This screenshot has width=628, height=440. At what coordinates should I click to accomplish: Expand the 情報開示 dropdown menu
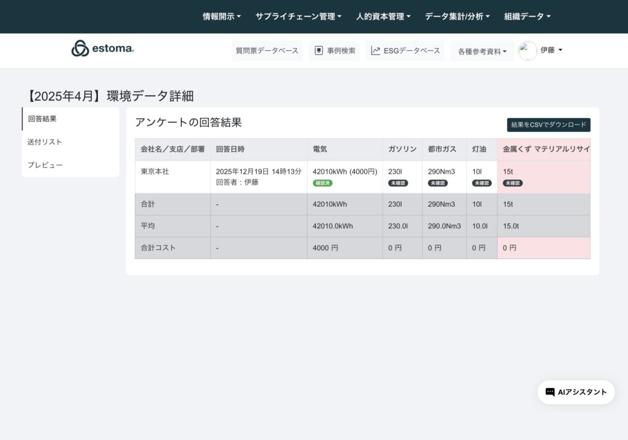(x=221, y=17)
